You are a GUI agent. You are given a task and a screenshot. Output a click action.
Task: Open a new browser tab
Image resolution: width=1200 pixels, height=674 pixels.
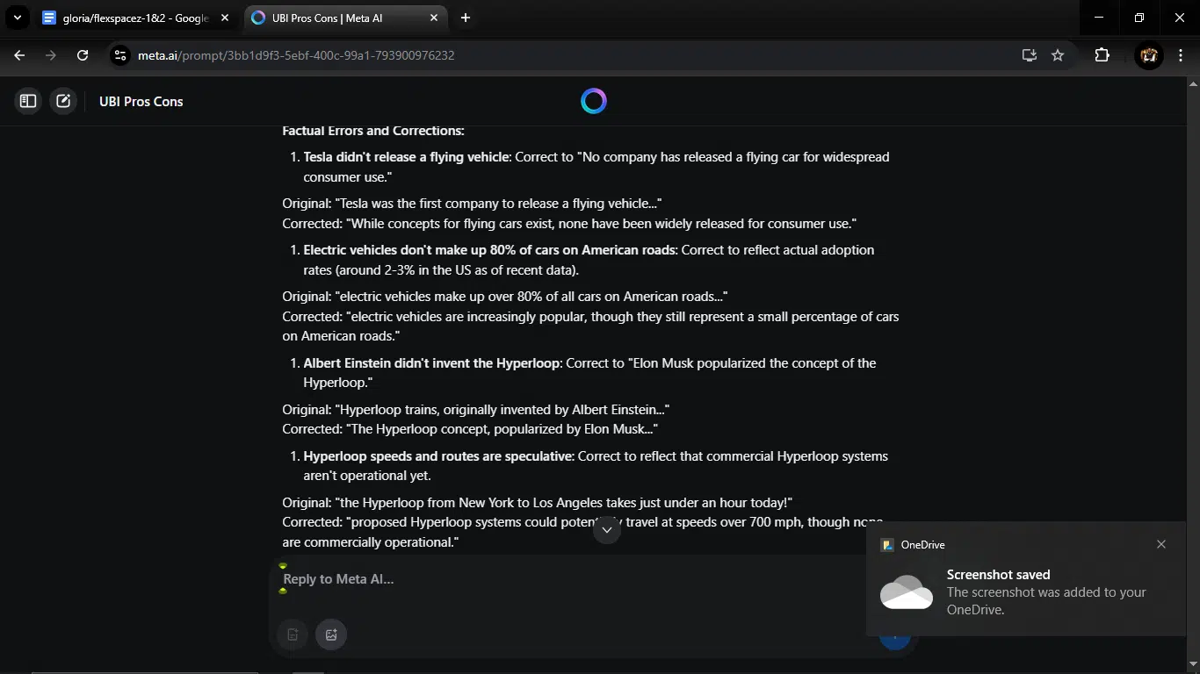click(466, 18)
